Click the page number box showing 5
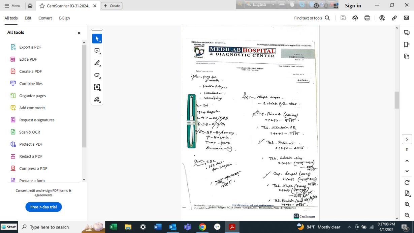Screen dimensions: 414x233 coord(407,139)
